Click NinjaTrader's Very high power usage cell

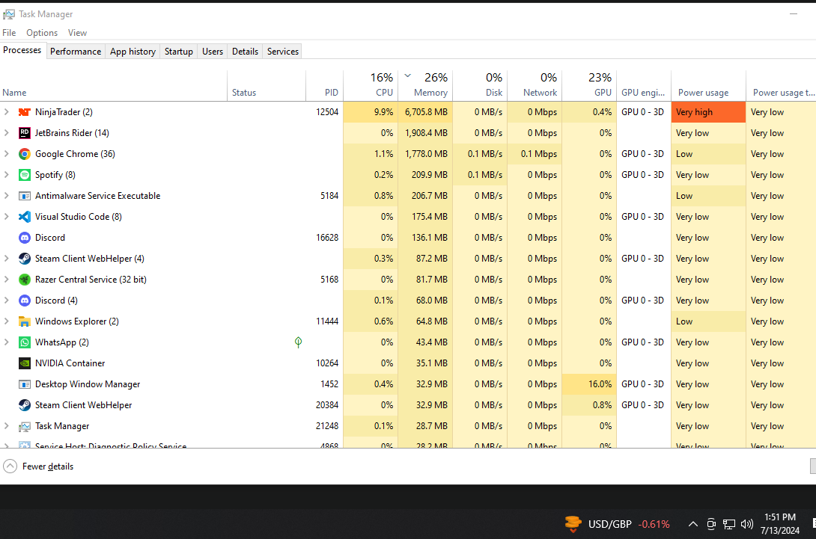click(x=708, y=112)
